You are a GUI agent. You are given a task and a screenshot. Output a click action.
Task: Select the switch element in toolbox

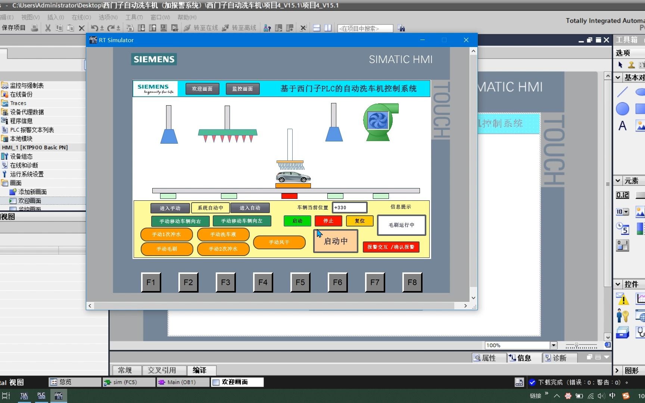622,245
